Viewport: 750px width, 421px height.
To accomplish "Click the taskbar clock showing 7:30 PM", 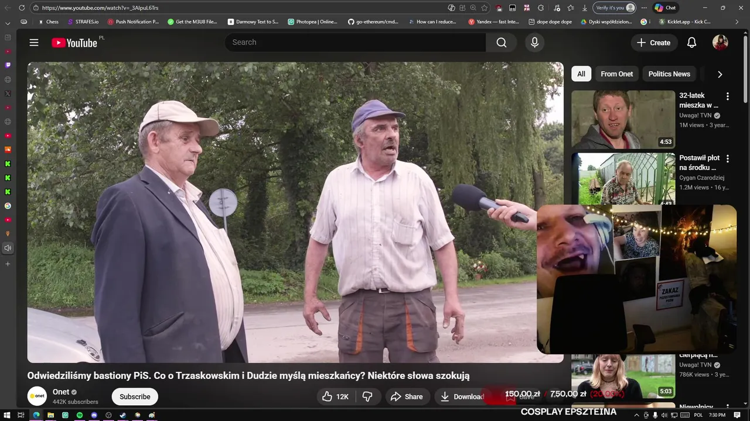I will coord(717,415).
